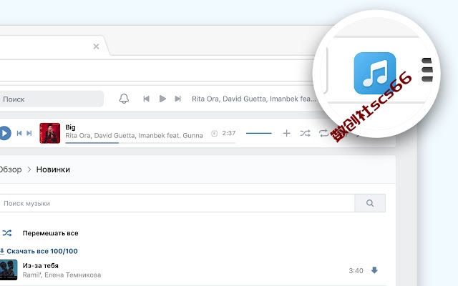Select the 2:37 time indicator
This screenshot has height=286, width=458.
tap(229, 134)
